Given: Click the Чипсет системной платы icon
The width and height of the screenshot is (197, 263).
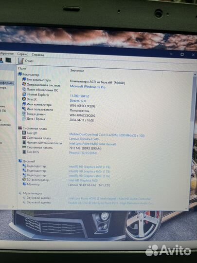Looking at the screenshot, I should [24, 143].
